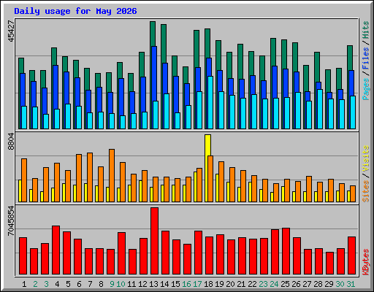Click the 8804 visits axis value

[x=11, y=142]
